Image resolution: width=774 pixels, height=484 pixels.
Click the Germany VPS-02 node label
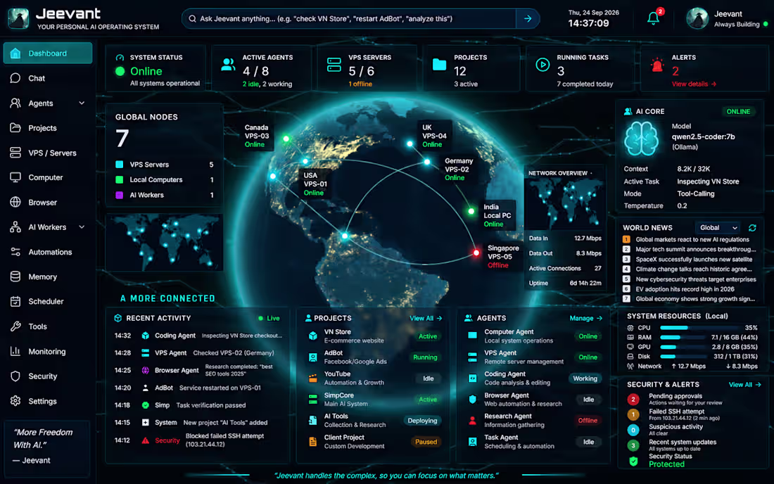[x=459, y=170]
